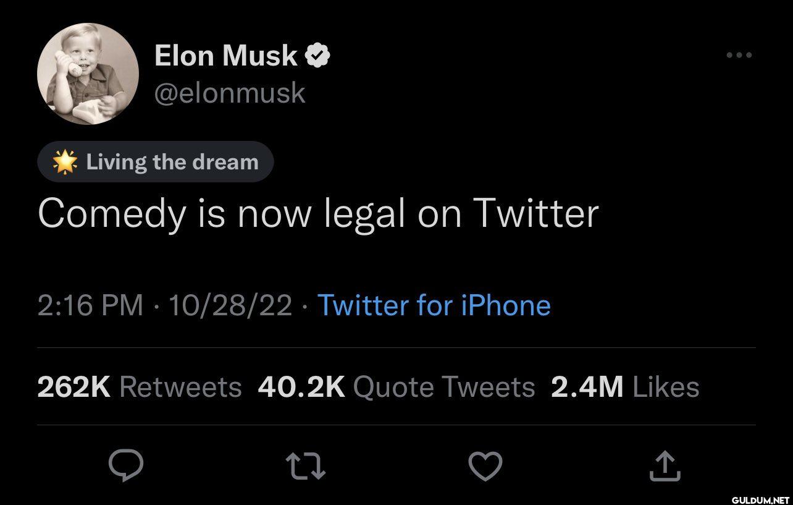This screenshot has width=793, height=505.
Task: Click the 2:16 PM timestamp
Action: [x=90, y=305]
